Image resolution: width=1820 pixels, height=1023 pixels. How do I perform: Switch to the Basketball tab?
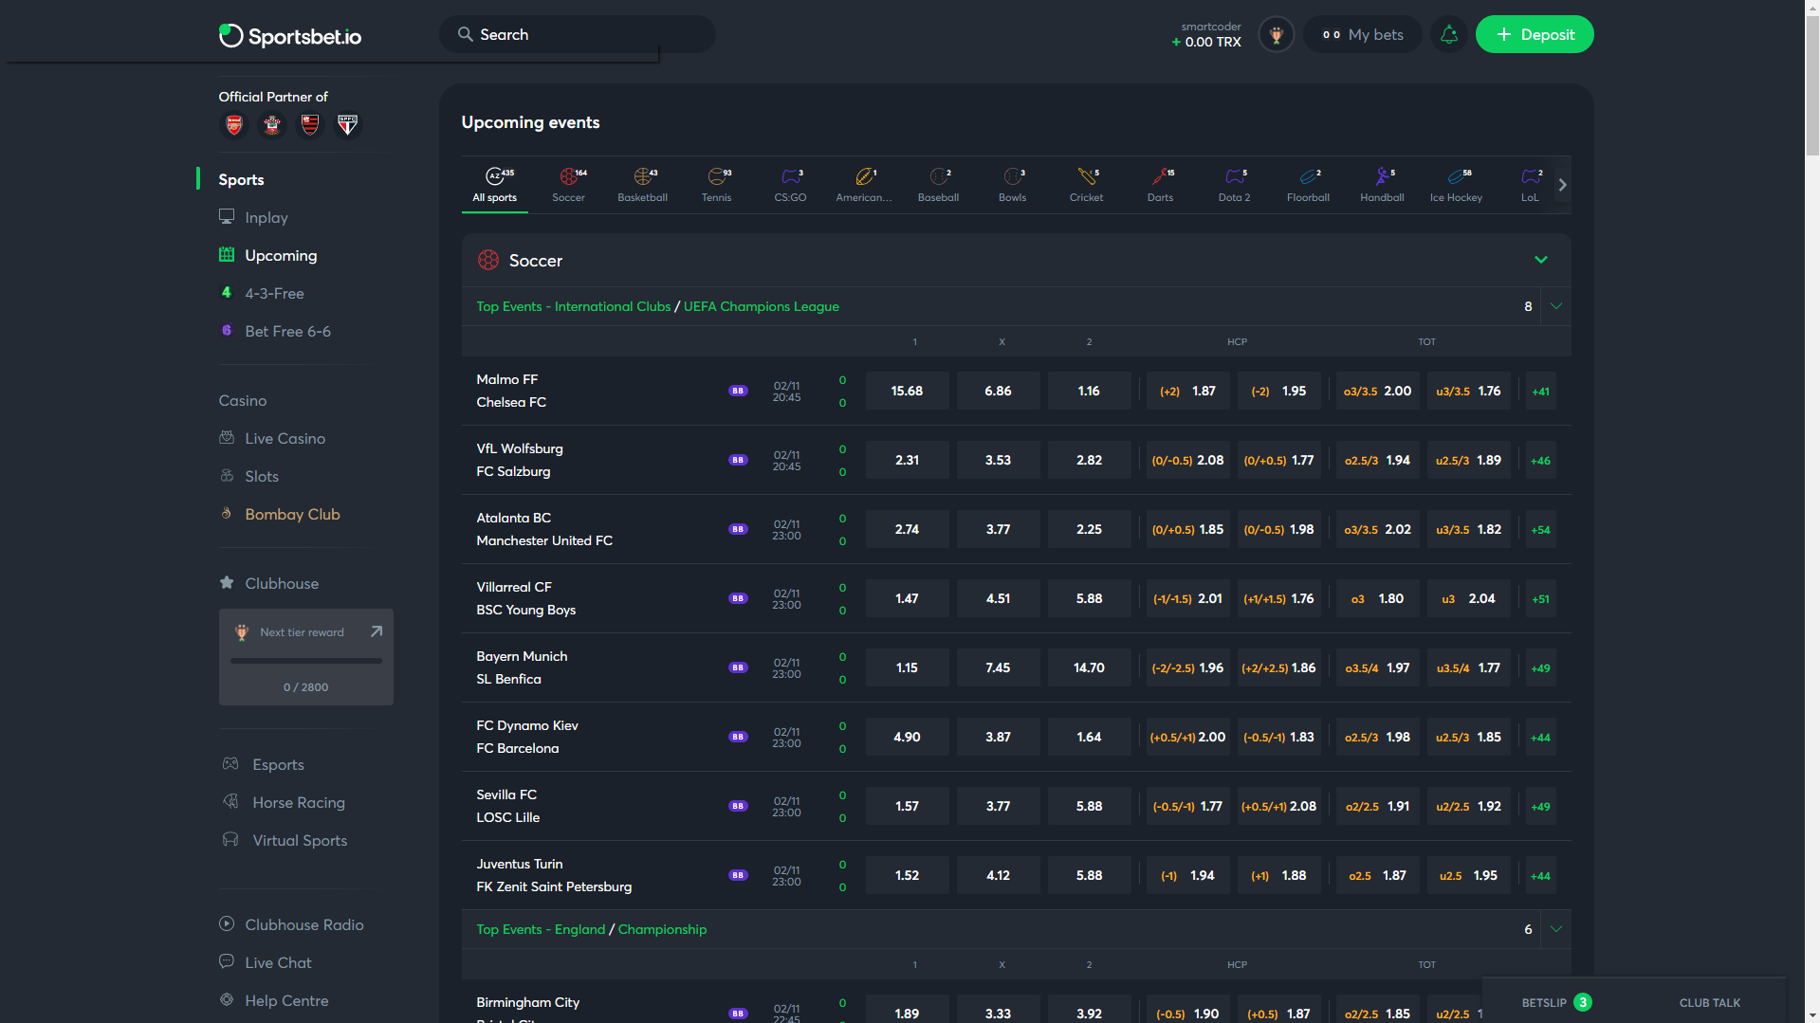click(642, 185)
